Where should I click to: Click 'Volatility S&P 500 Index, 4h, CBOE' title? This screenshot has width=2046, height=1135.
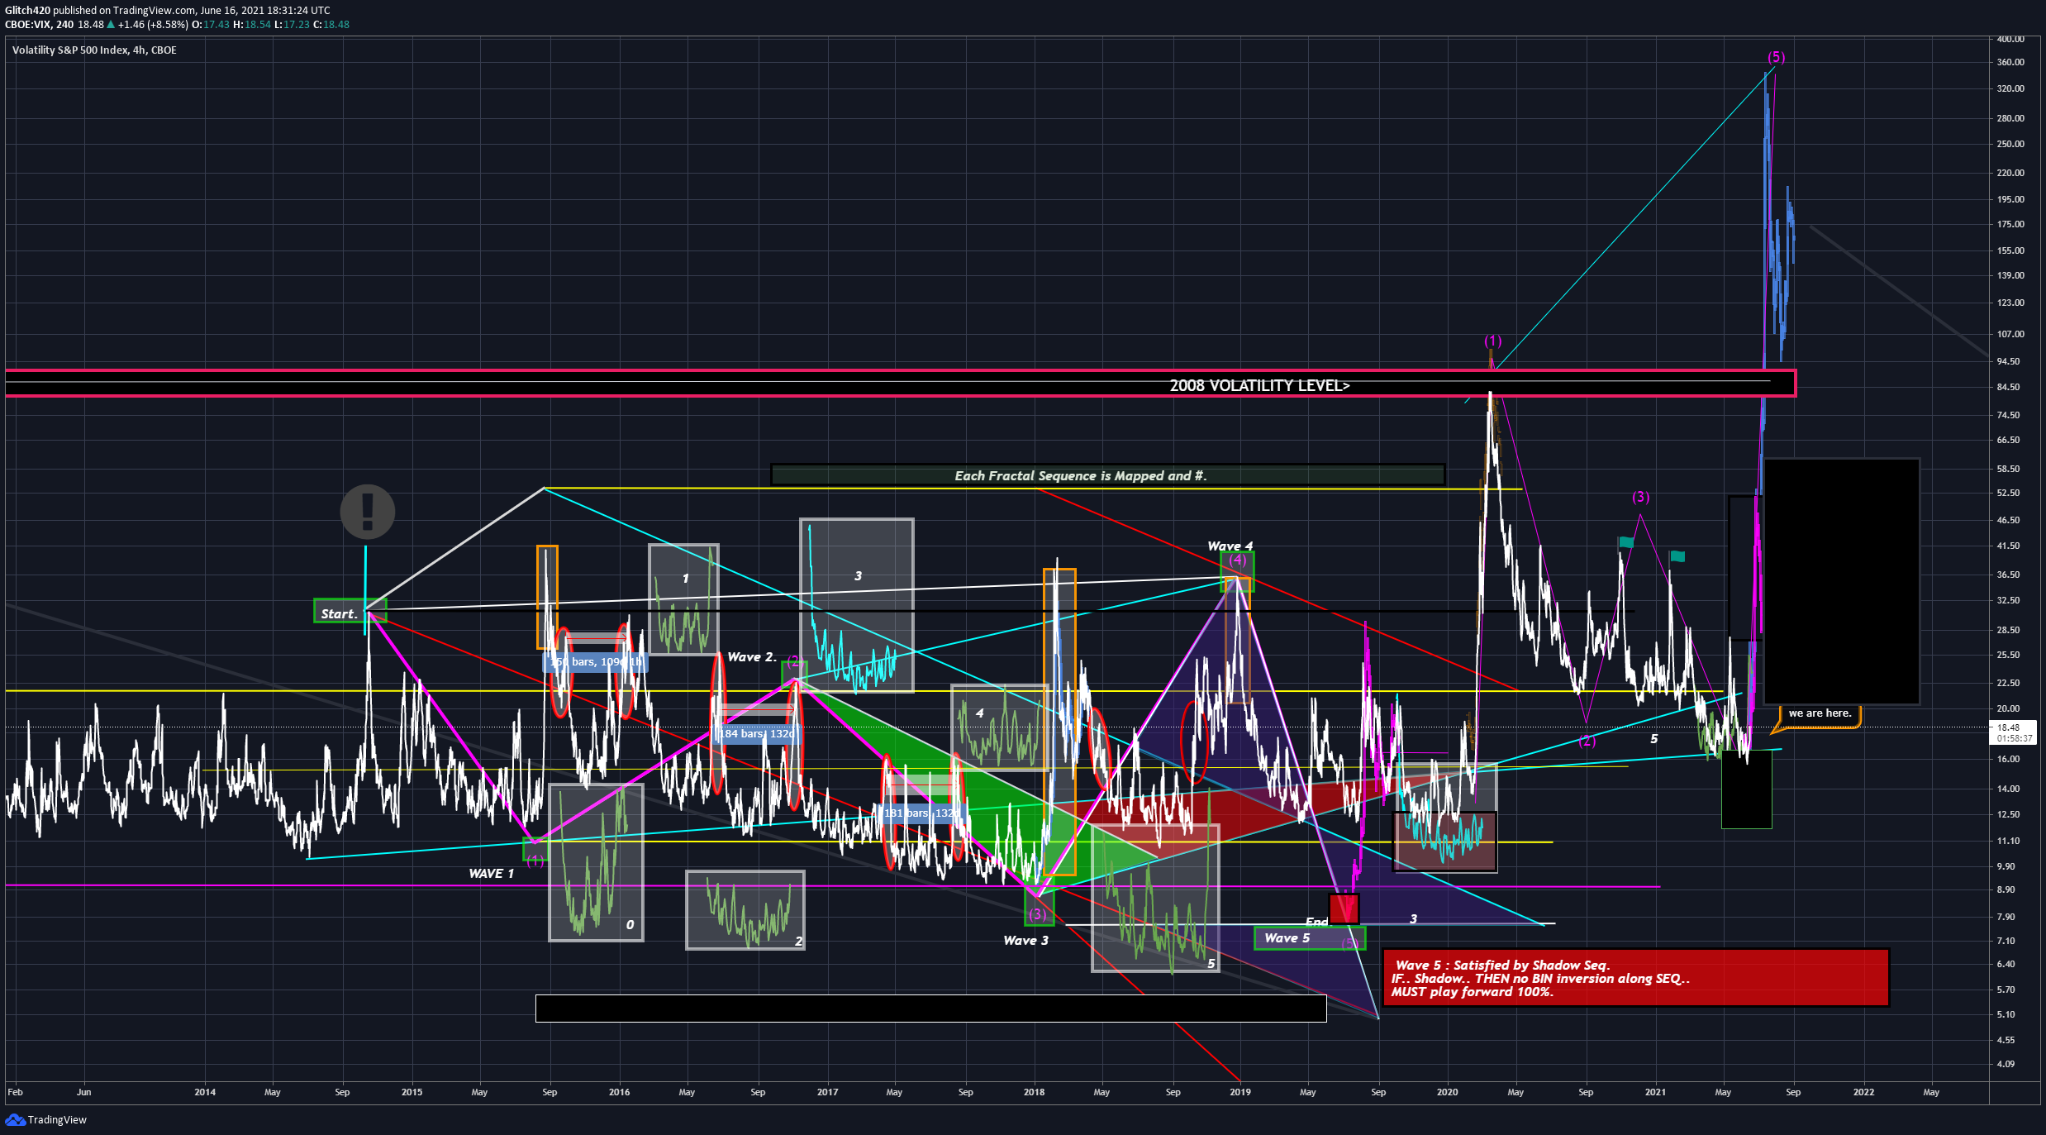(94, 50)
